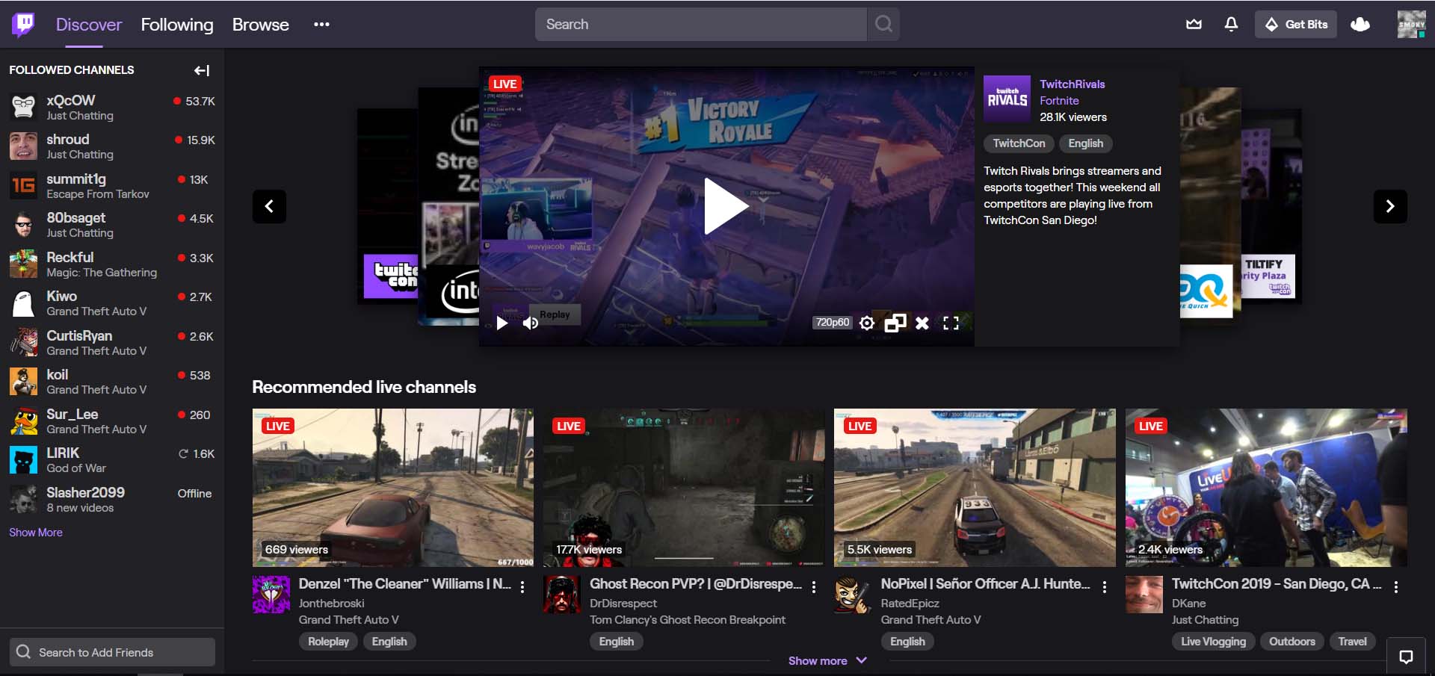
Task: Open notifications with the bell icon
Action: pos(1230,24)
